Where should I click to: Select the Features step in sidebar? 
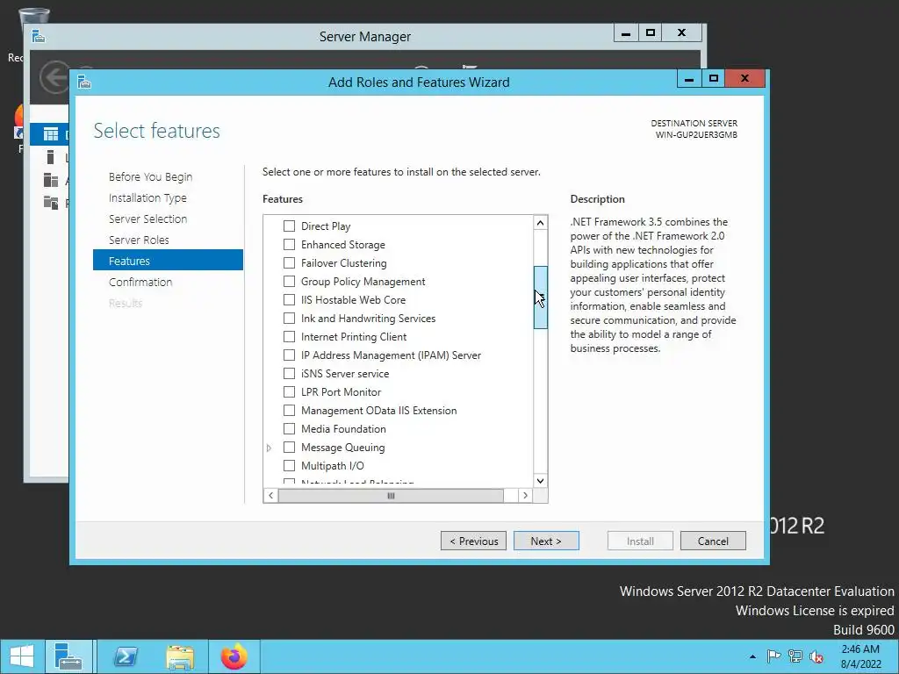[168, 260]
